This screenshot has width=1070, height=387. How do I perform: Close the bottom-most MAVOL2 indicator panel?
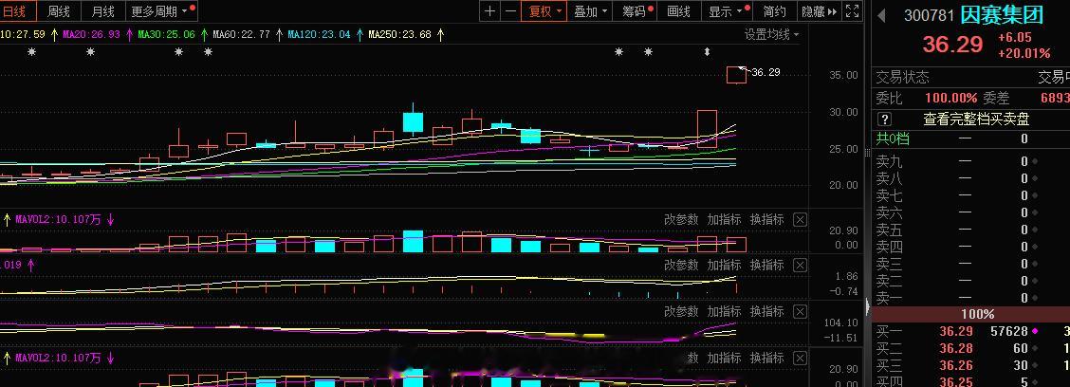click(801, 358)
